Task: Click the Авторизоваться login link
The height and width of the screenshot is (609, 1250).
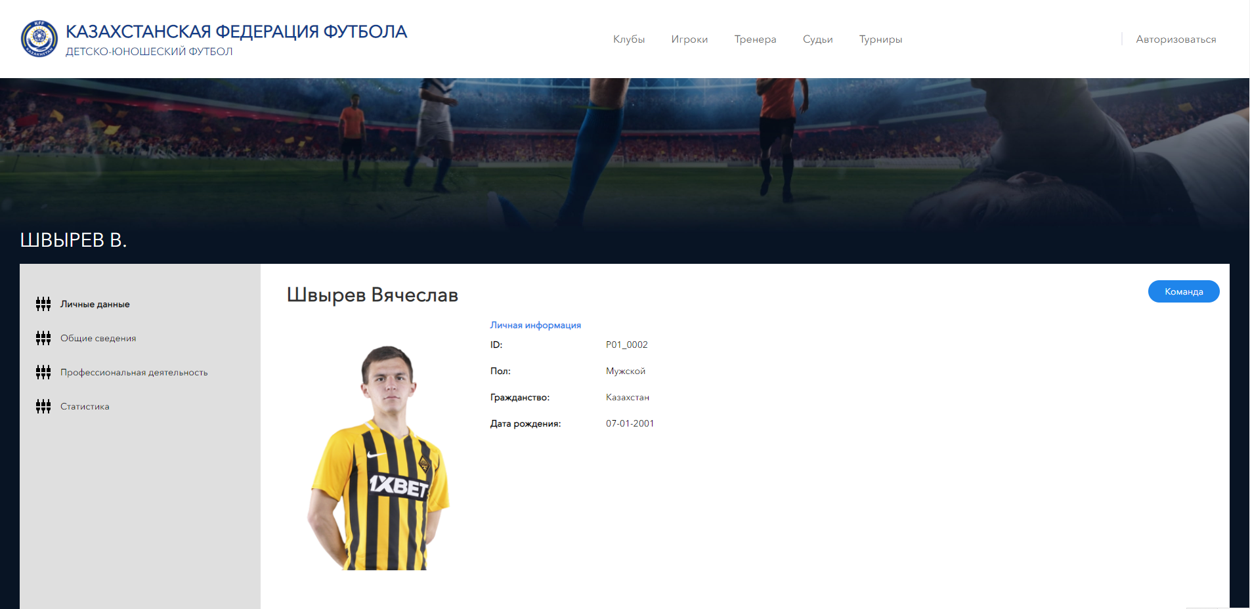Action: click(1176, 39)
